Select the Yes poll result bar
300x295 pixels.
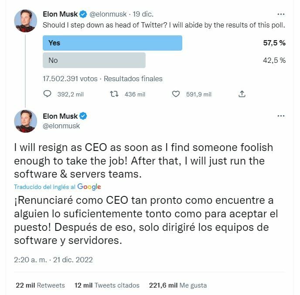112,43
